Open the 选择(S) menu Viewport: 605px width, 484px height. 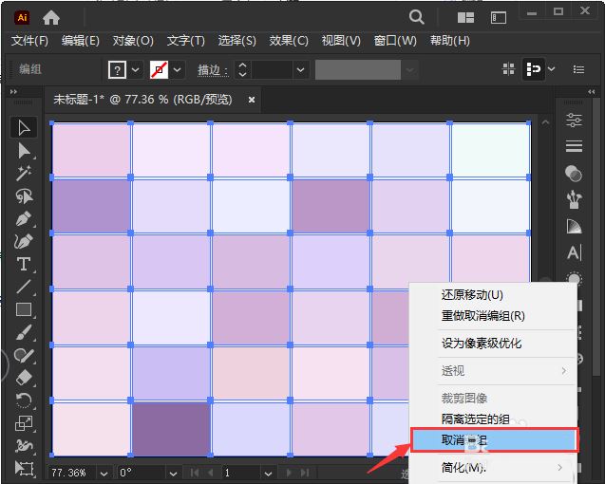pos(236,41)
